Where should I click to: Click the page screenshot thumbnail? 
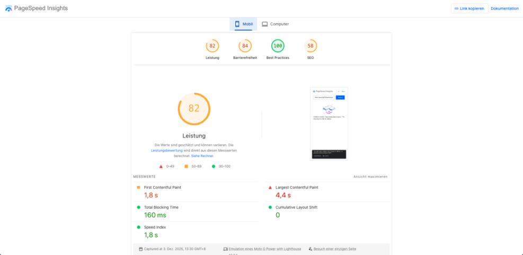pos(329,124)
